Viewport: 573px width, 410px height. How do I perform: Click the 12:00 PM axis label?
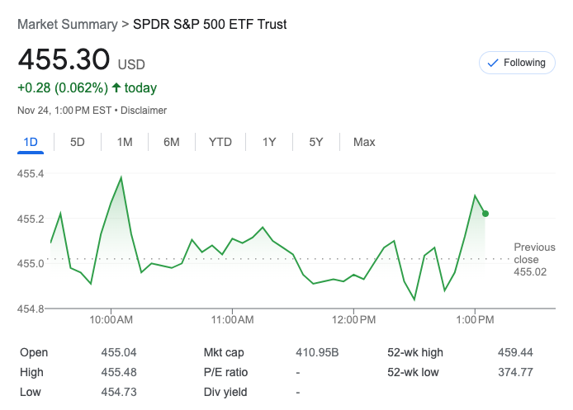coord(353,320)
